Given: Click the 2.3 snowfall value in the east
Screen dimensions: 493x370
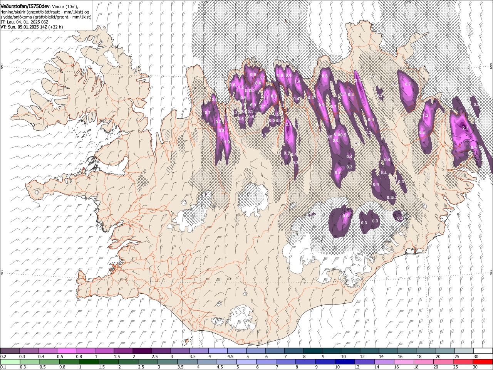Looking at the screenshot, I should pos(465,128).
